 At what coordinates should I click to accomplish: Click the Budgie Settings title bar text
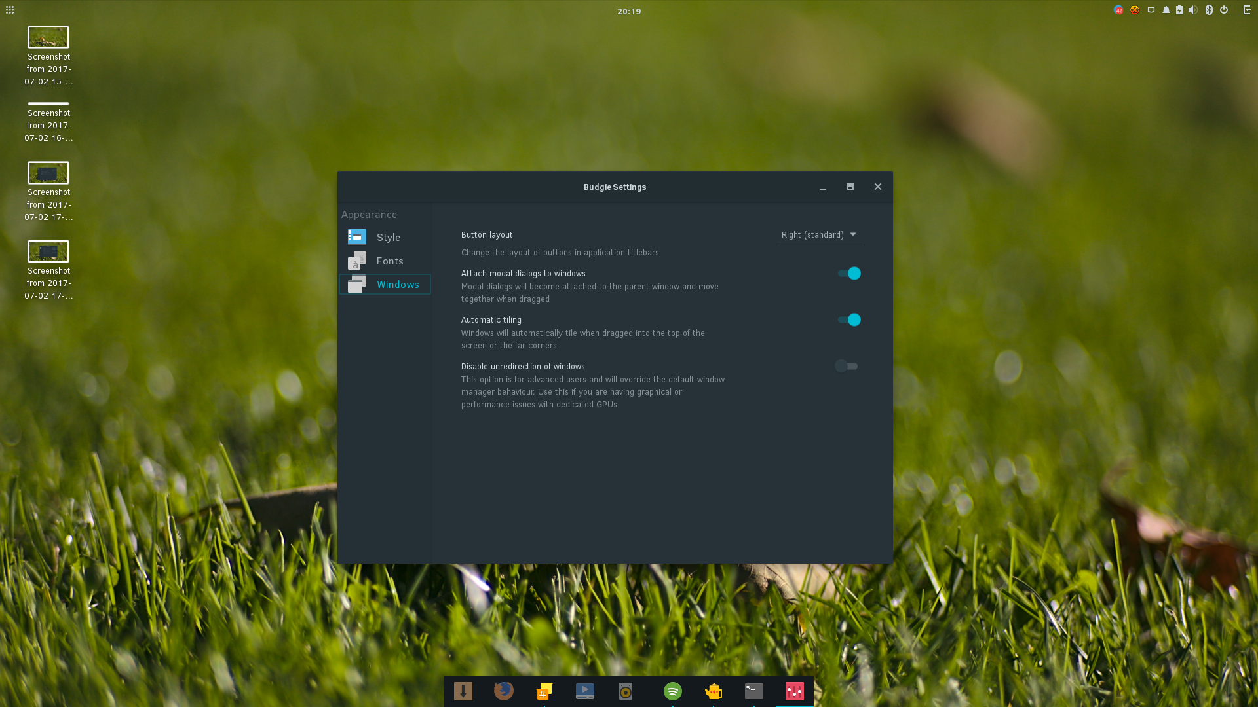pyautogui.click(x=615, y=187)
